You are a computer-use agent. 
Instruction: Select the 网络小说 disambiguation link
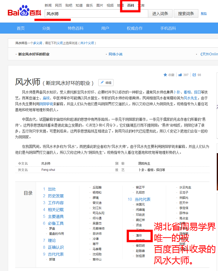115,54
